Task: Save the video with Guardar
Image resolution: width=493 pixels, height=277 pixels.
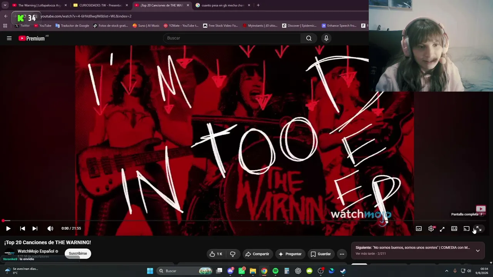Action: click(x=320, y=254)
